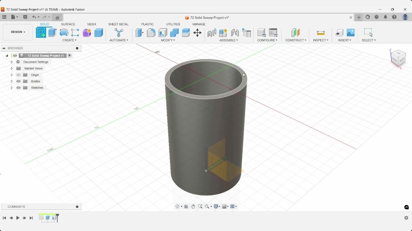Select the Revolve tool
Screen dimensions: 412x231
pyautogui.click(x=64, y=33)
